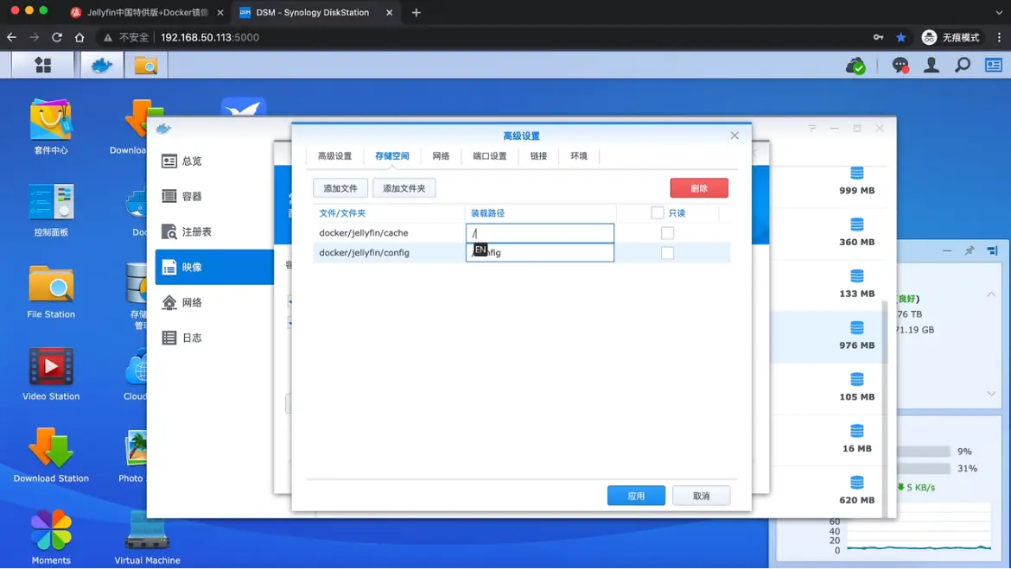Switch to the 端口设置 tab
This screenshot has height=569, width=1011.
489,156
